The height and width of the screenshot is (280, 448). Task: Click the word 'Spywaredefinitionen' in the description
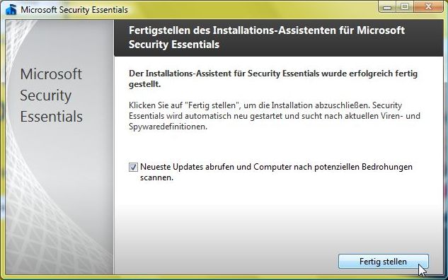(x=168, y=127)
